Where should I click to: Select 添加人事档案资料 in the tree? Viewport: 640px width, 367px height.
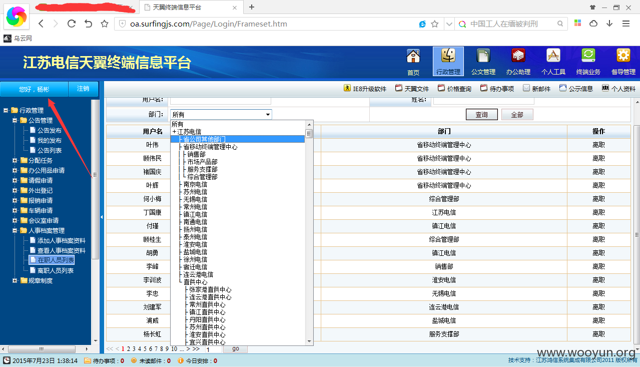(x=62, y=240)
